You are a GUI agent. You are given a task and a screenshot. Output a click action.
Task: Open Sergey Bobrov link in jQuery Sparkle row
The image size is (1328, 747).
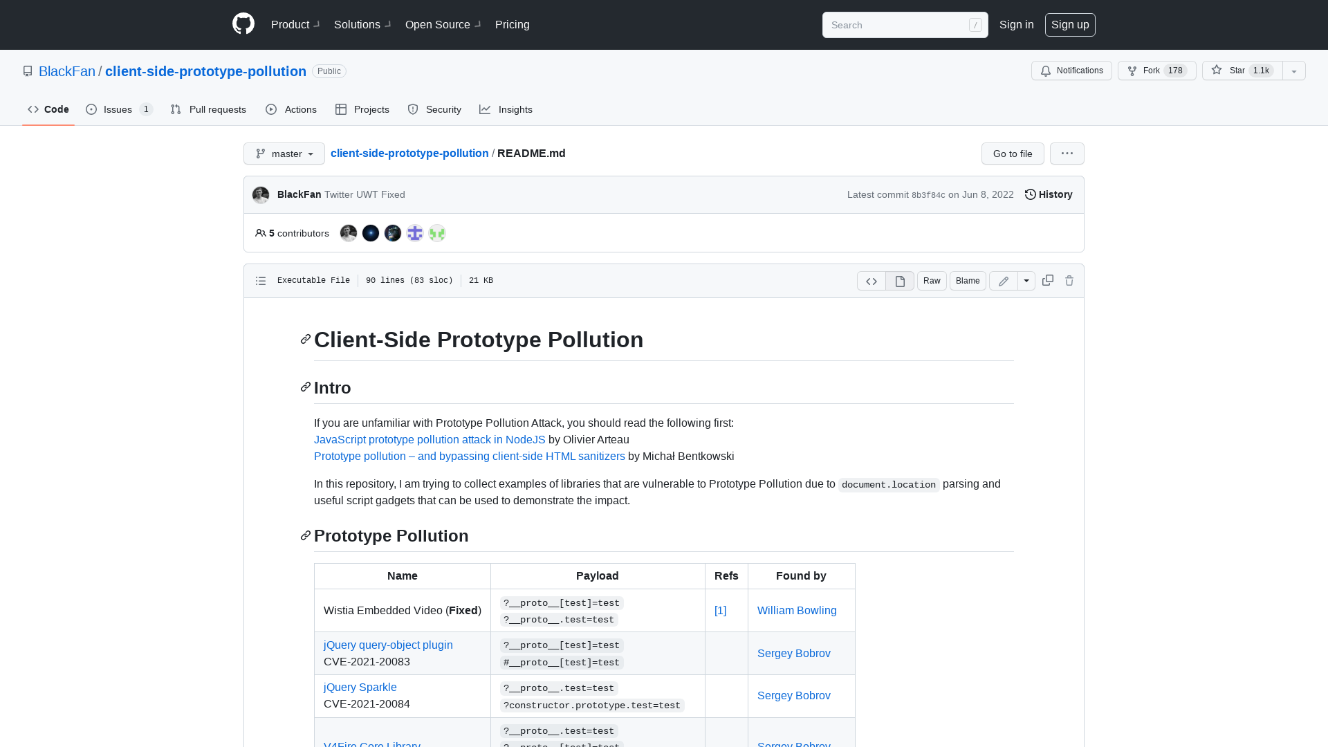(794, 696)
